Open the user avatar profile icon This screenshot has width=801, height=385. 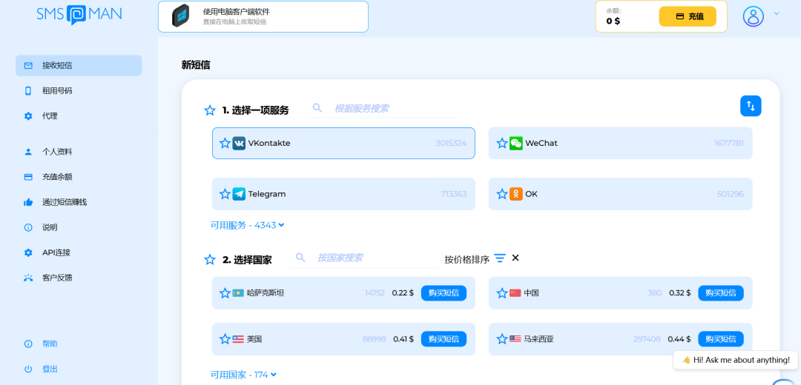pyautogui.click(x=753, y=16)
